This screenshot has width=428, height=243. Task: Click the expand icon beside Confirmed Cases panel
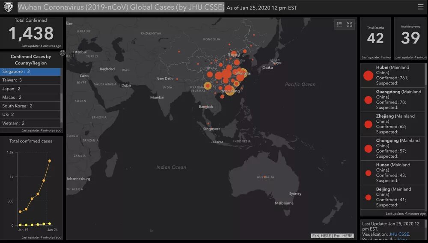pyautogui.click(x=62, y=53)
